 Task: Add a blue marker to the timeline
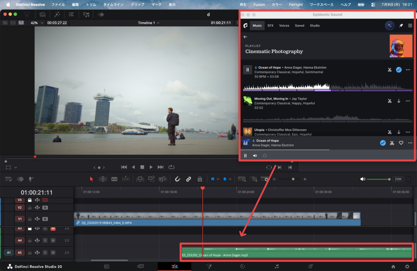pyautogui.click(x=225, y=179)
